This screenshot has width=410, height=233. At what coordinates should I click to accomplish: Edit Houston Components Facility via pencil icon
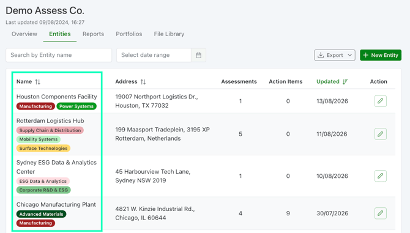[381, 101]
